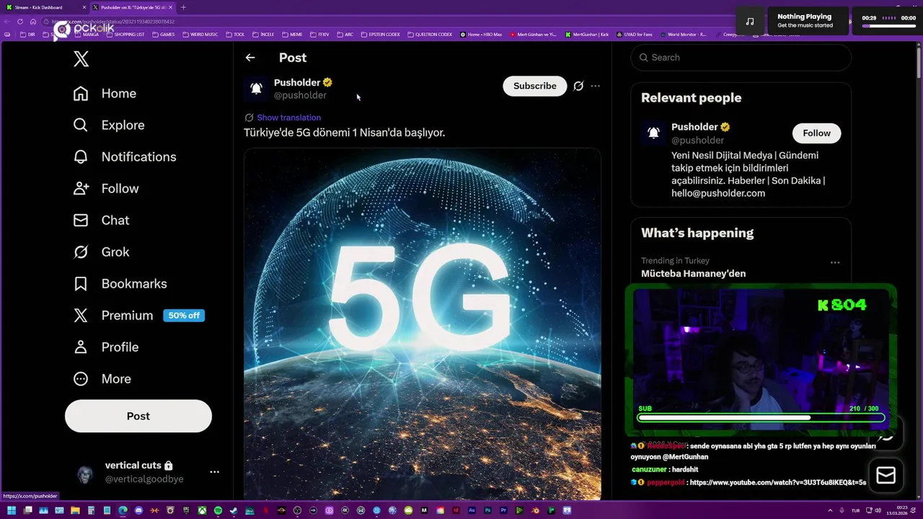Open the @pusholder handle in post
The image size is (923, 519).
tap(300, 95)
